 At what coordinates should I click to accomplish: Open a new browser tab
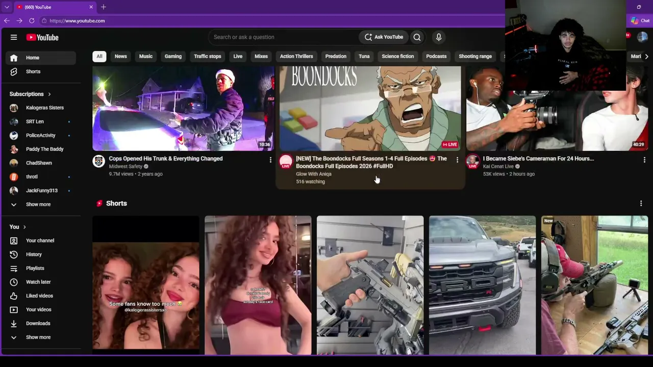point(104,7)
